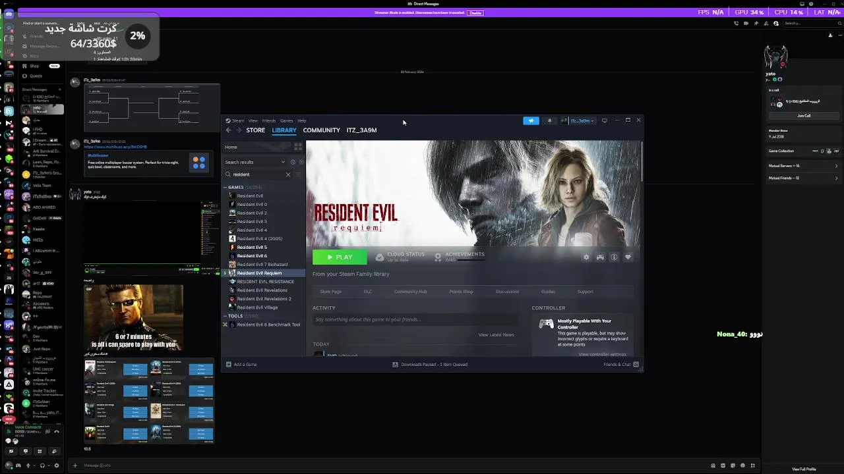Open the iTz_3a9m account dropdown in Steam
The width and height of the screenshot is (844, 474).
pos(578,120)
